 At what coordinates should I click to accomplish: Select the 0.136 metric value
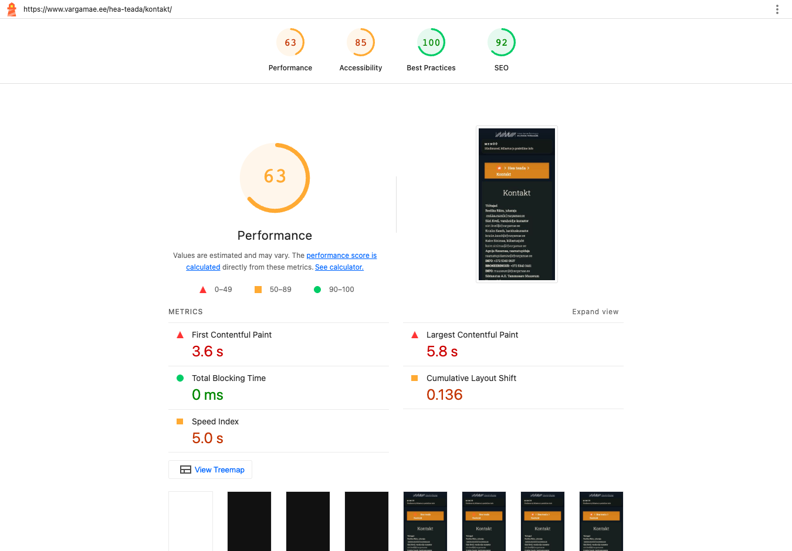tap(445, 394)
